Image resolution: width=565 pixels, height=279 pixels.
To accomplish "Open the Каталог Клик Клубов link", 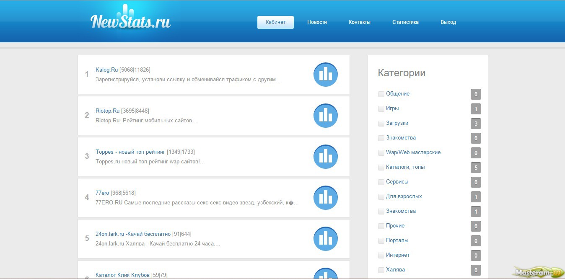I will [123, 275].
